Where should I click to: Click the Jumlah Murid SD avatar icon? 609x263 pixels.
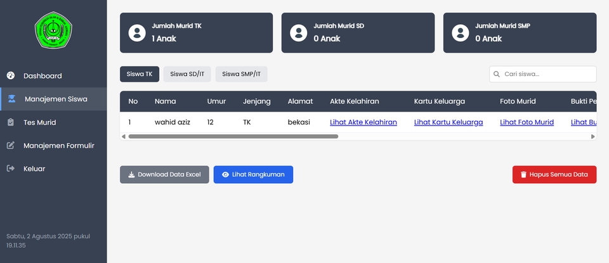point(299,32)
